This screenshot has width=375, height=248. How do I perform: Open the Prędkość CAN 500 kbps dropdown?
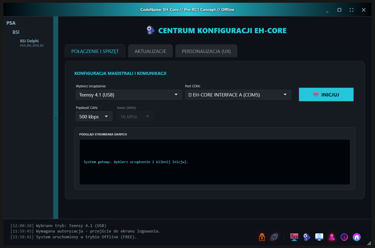pyautogui.click(x=94, y=116)
